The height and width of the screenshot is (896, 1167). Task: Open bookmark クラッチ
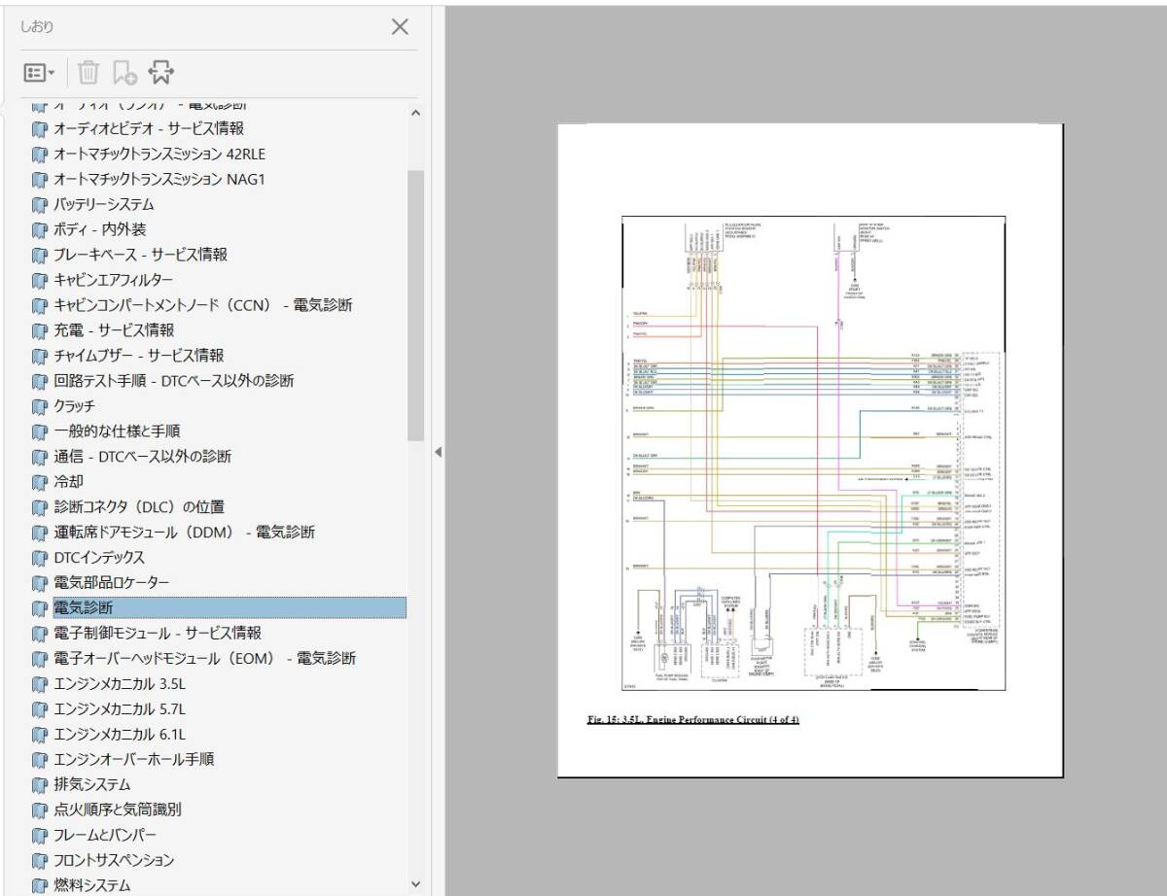(x=75, y=406)
